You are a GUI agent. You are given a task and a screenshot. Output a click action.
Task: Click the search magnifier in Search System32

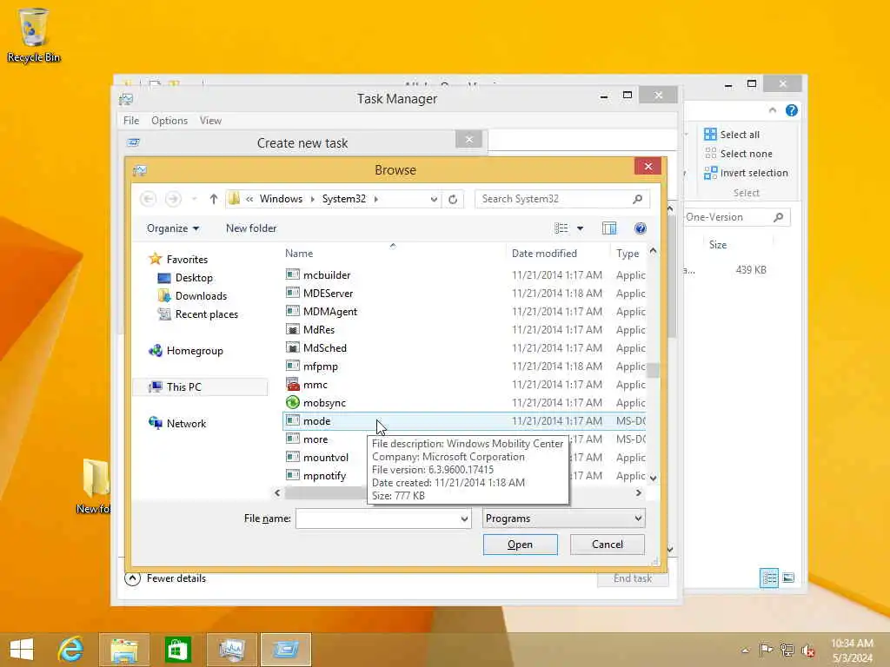pos(637,199)
